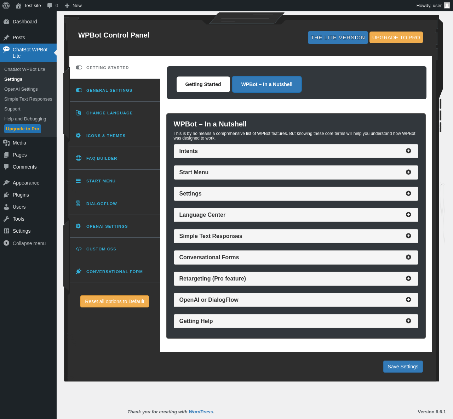Image resolution: width=453 pixels, height=419 pixels.
Task: Switch to the Getting Started tab
Action: tap(203, 84)
